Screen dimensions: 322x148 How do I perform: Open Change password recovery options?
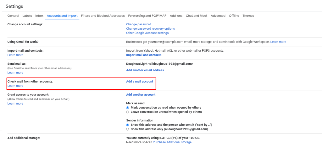151,28
